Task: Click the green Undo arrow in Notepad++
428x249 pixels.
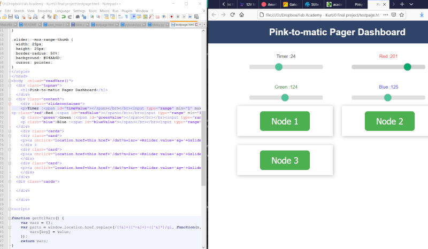Action: pyautogui.click(x=64, y=17)
